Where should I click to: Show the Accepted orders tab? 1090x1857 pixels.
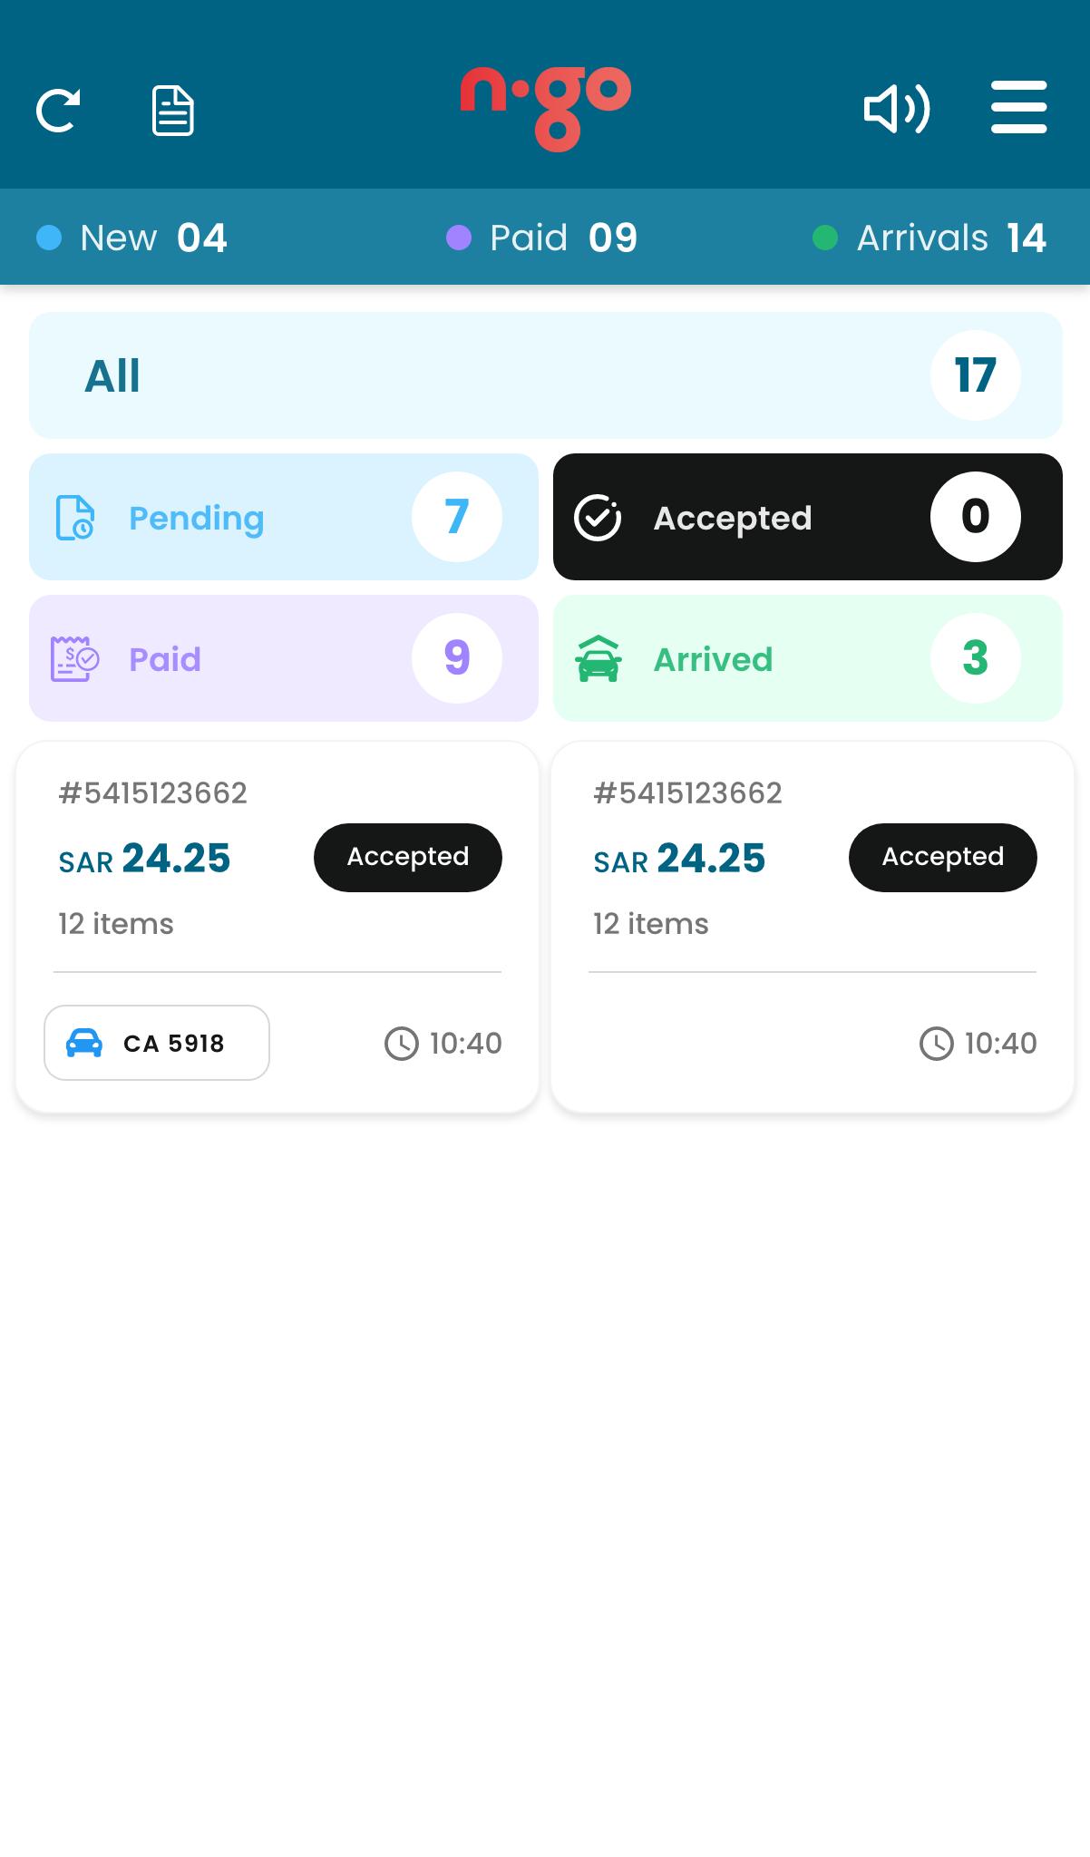[x=807, y=517]
